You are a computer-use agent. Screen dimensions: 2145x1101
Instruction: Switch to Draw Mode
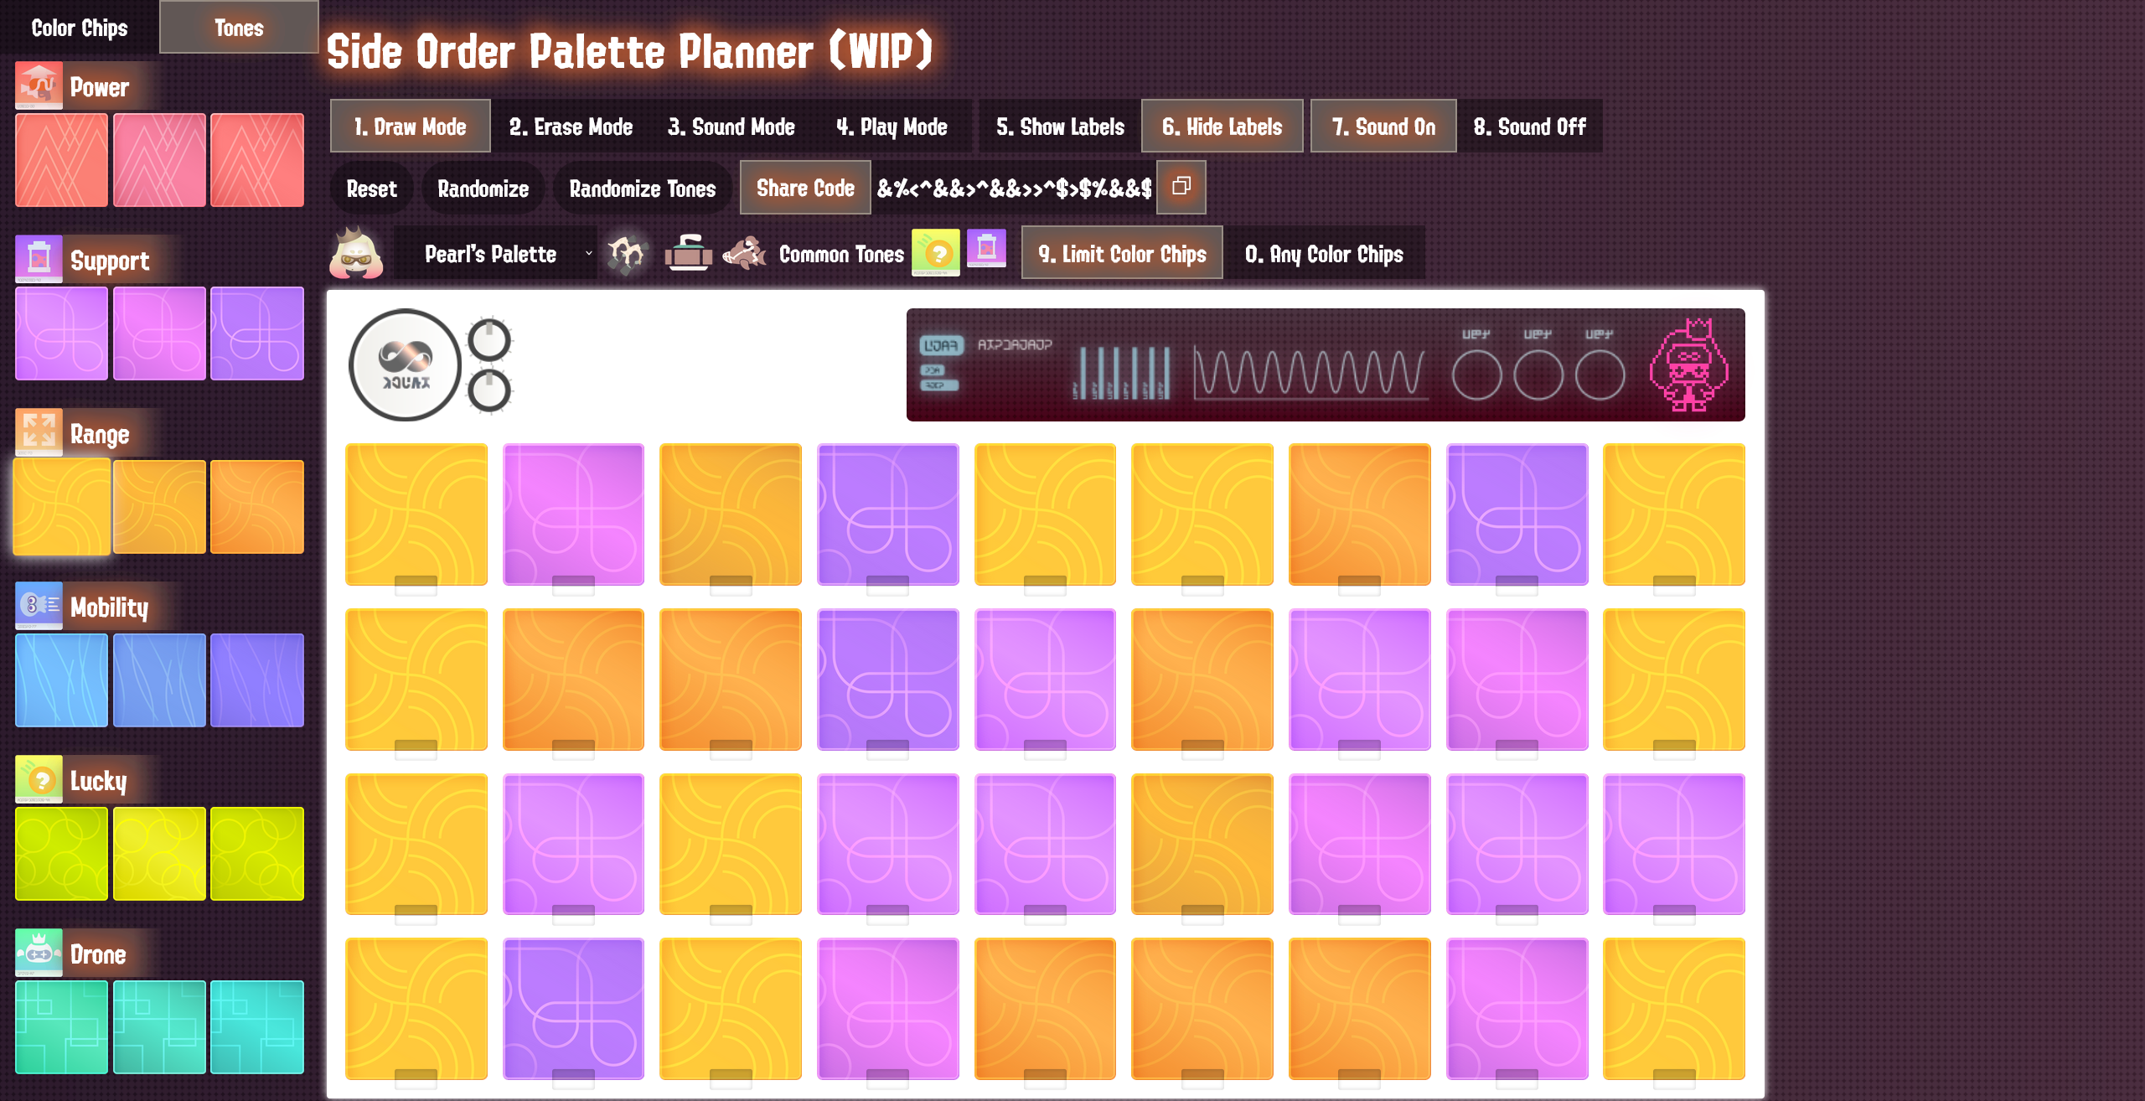coord(406,127)
